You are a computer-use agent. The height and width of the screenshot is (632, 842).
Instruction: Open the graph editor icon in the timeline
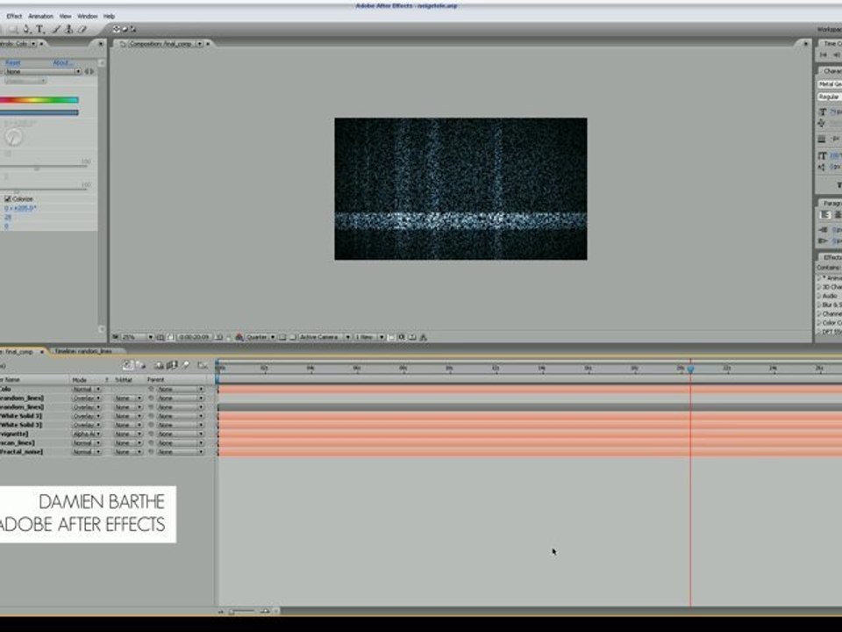click(203, 365)
